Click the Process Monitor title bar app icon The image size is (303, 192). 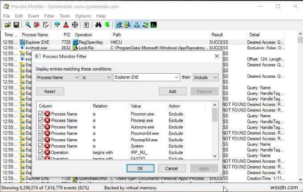(6, 6)
